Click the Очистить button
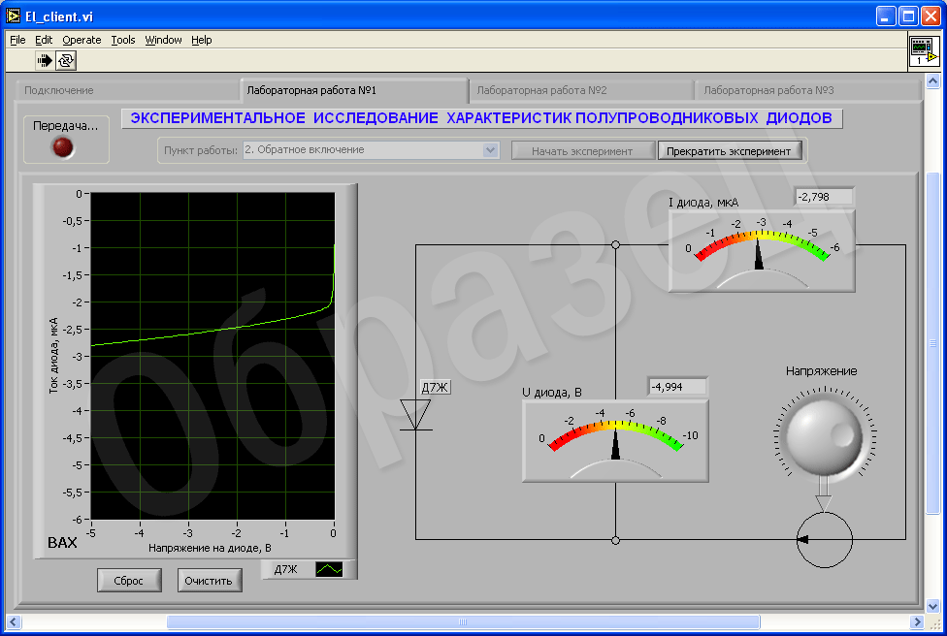947x636 pixels. pyautogui.click(x=209, y=581)
